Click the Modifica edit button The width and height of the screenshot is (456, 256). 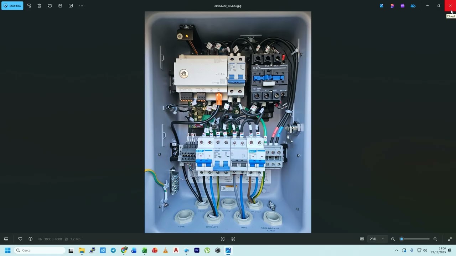coord(12,6)
